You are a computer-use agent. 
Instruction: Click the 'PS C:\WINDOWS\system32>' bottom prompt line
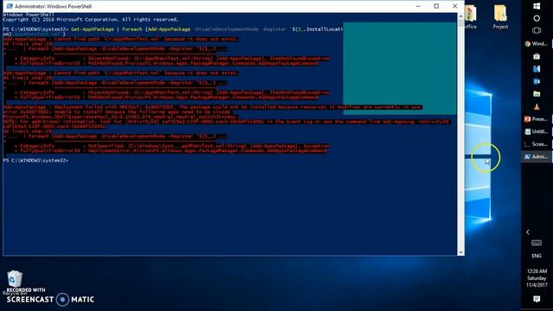[35, 161]
